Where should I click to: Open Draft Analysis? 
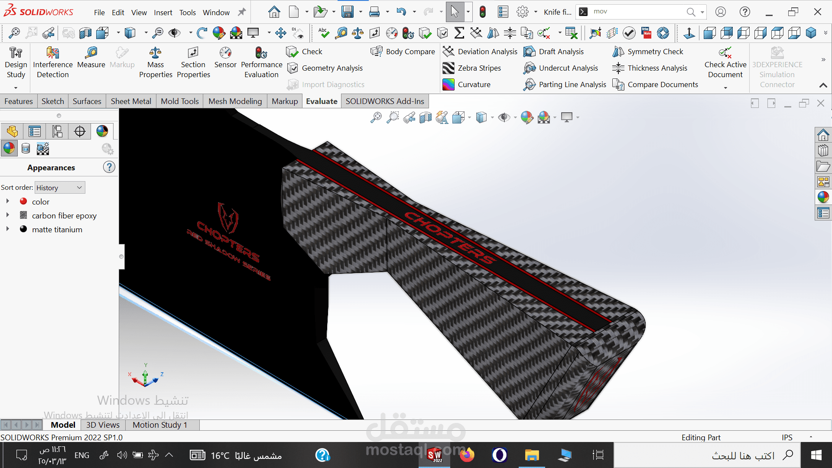(x=554, y=52)
